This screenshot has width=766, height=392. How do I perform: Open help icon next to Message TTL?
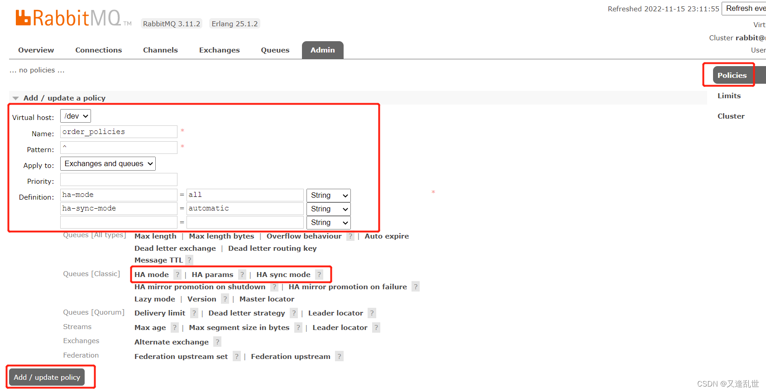[190, 260]
